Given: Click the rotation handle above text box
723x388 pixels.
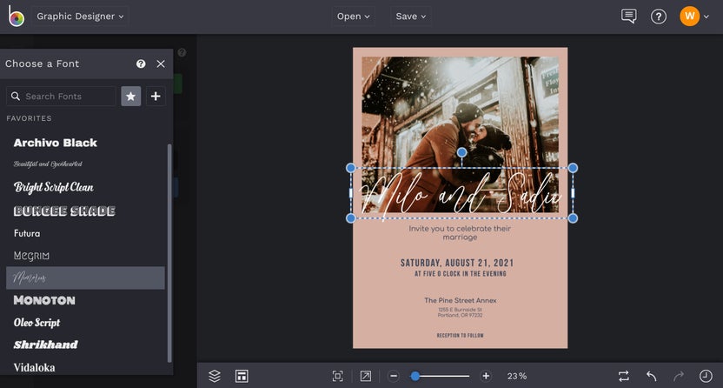Looking at the screenshot, I should tap(461, 151).
